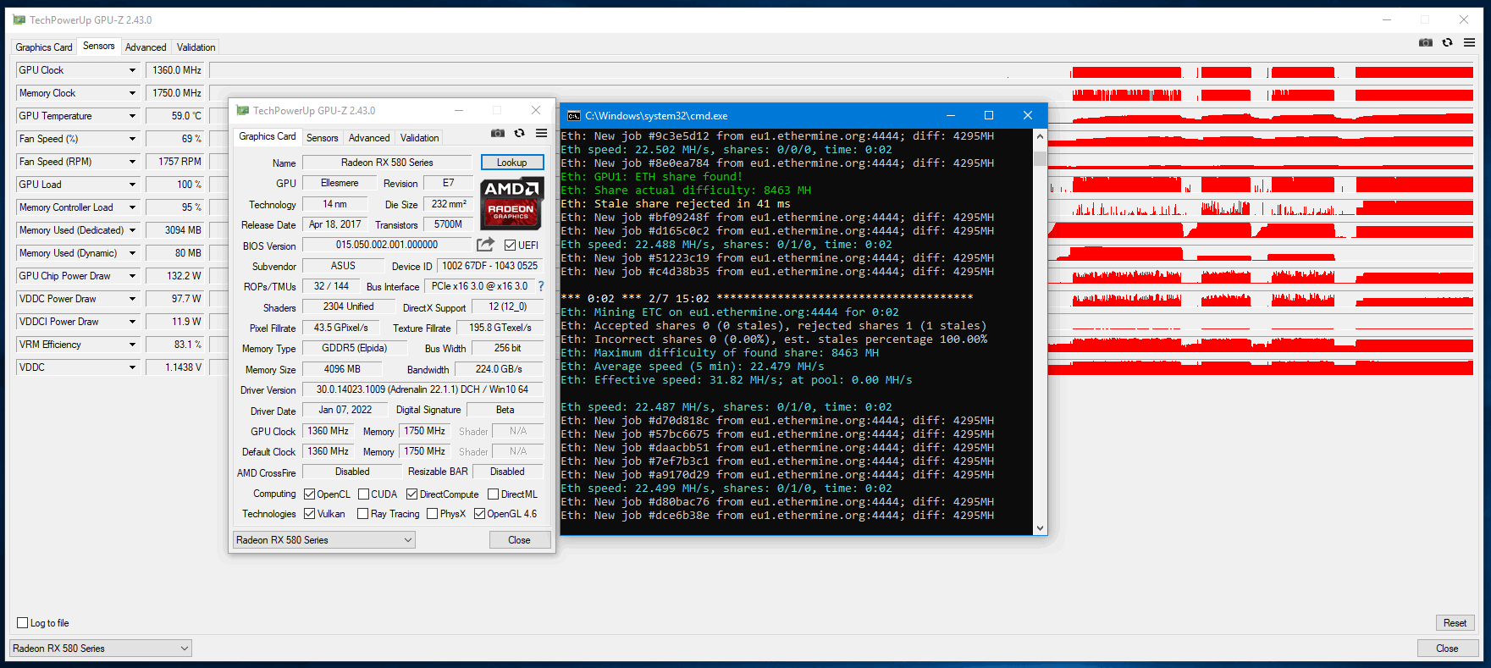The height and width of the screenshot is (668, 1491).
Task: Click the BIOS share/export icon
Action: [x=485, y=245]
